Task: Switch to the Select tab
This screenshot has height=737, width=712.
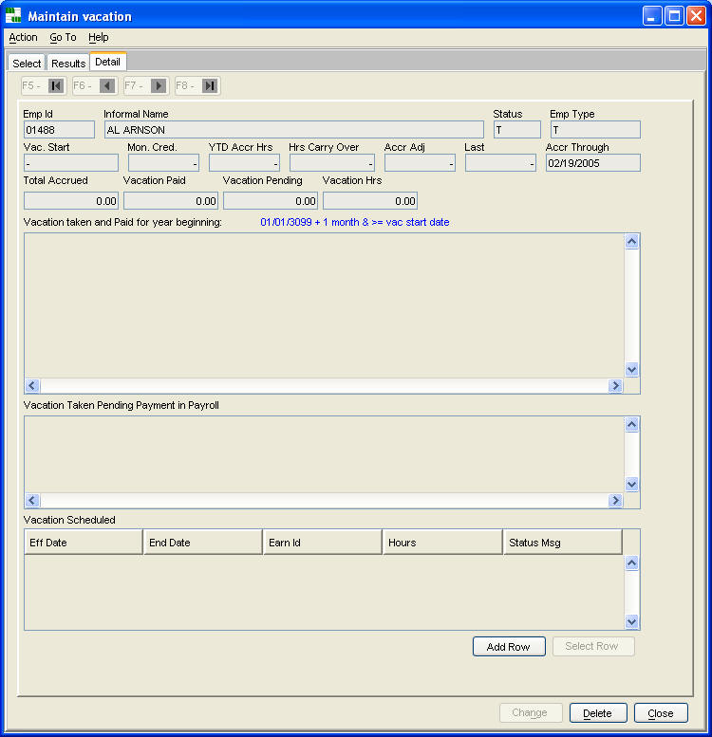Action: tap(27, 63)
